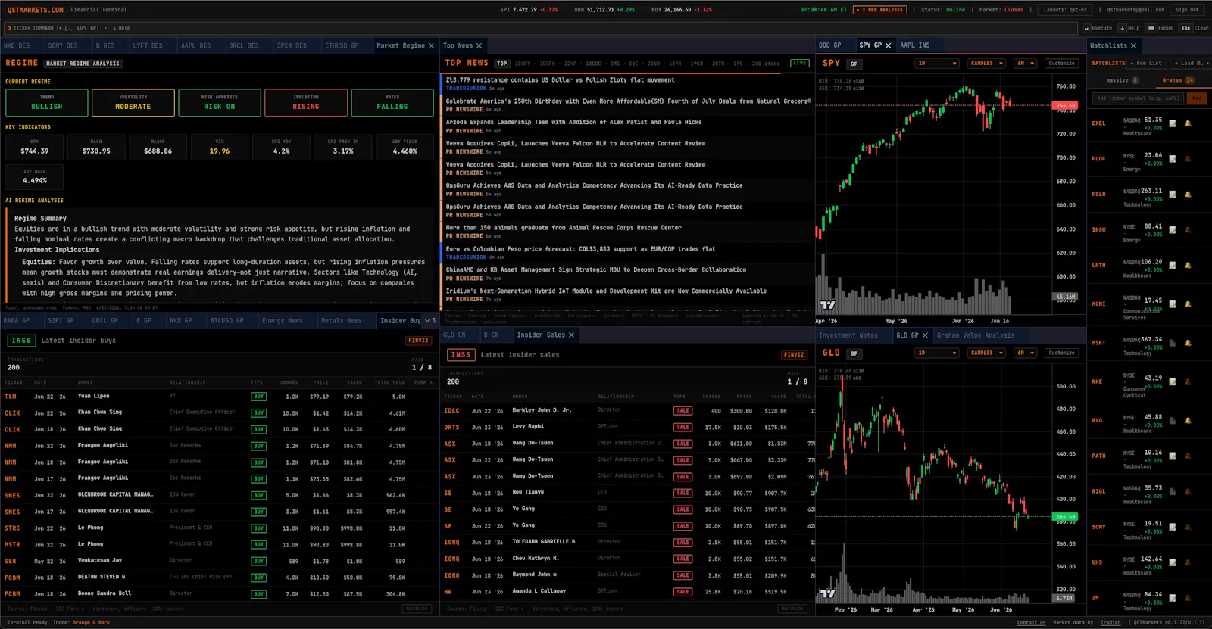Click the orange Add ticker button
The height and width of the screenshot is (629, 1212).
click(1197, 98)
